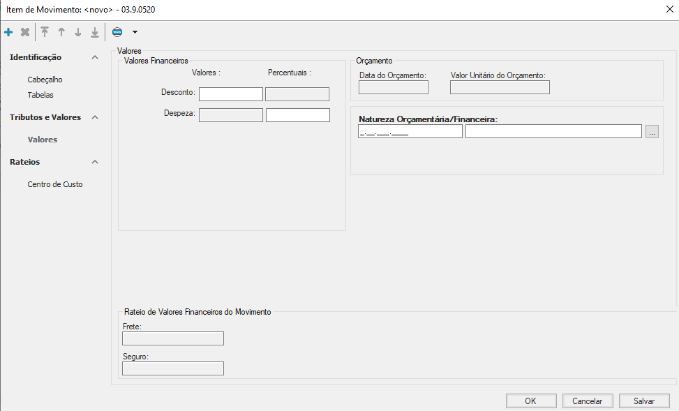Click the round blue striped toolbar icon
Screen dimensions: 679x411
(x=117, y=32)
